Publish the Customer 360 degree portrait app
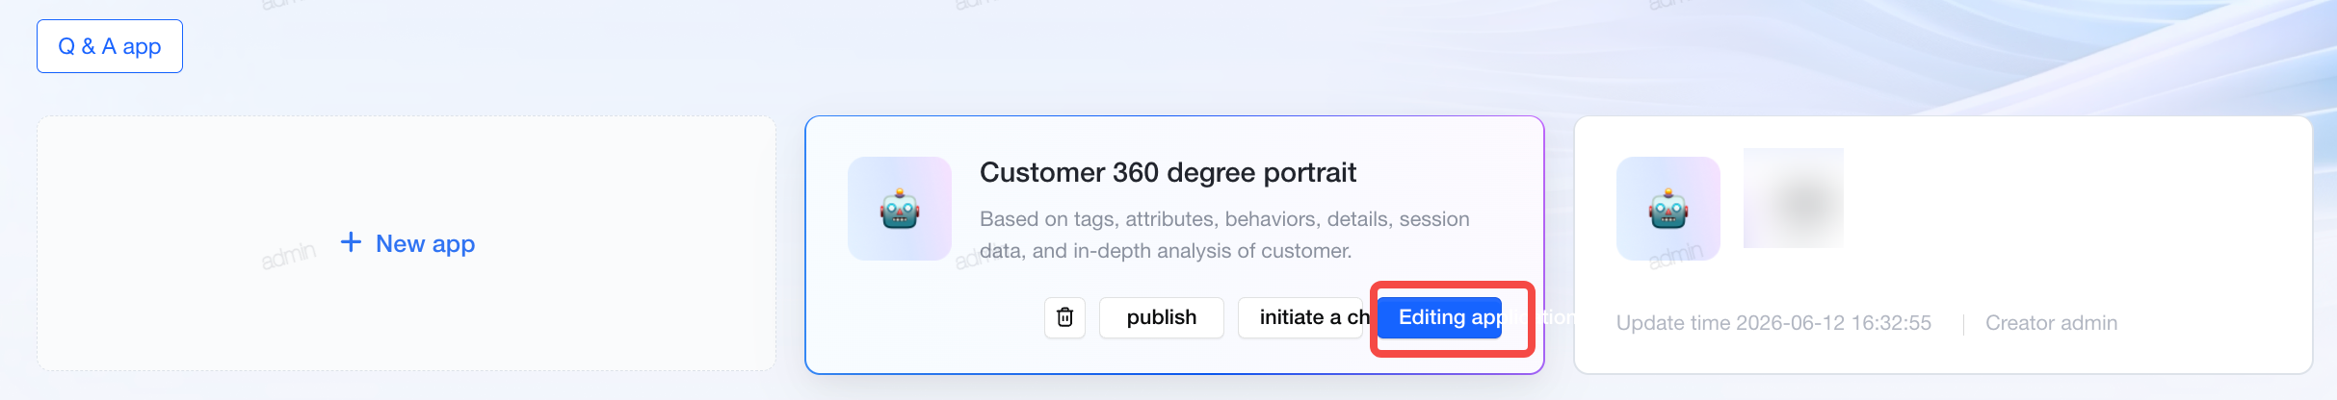 pos(1162,317)
